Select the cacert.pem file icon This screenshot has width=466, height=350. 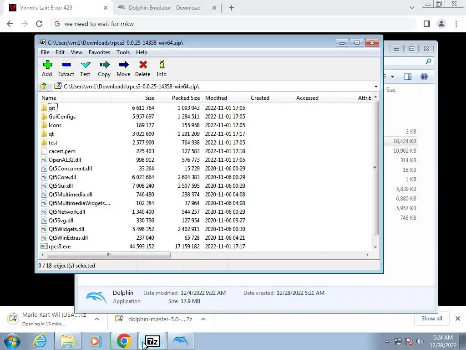[x=44, y=151]
